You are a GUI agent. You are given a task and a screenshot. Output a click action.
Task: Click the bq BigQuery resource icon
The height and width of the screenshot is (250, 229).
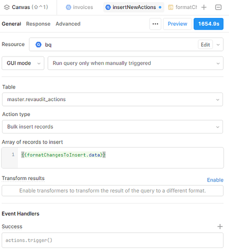(x=38, y=44)
